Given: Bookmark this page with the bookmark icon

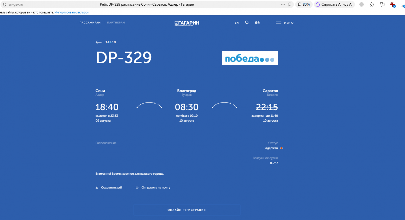Looking at the screenshot, I should click(x=290, y=5).
